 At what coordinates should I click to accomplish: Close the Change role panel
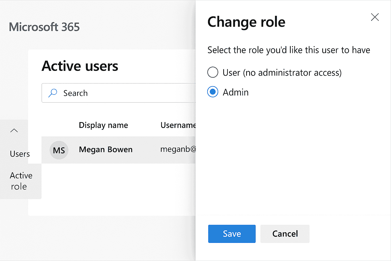pyautogui.click(x=375, y=17)
